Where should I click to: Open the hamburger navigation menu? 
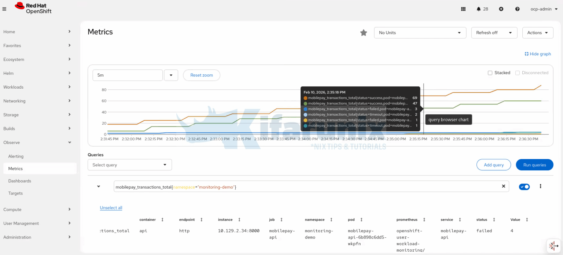[4, 9]
